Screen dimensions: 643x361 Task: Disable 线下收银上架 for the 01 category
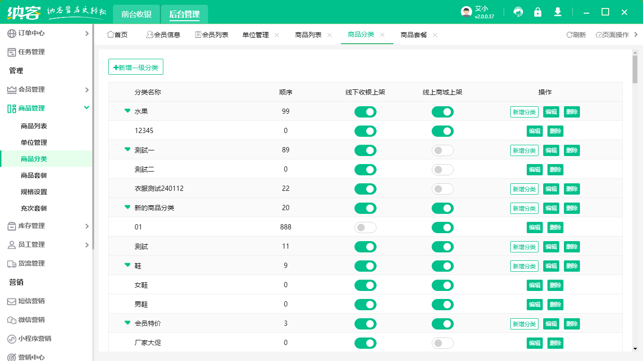(x=365, y=227)
